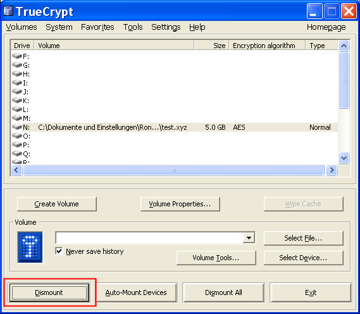The image size is (360, 314).
Task: Click the Q: drive icon
Action: click(17, 153)
